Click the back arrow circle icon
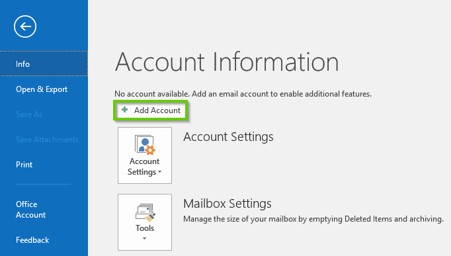451x256 pixels. 25,26
